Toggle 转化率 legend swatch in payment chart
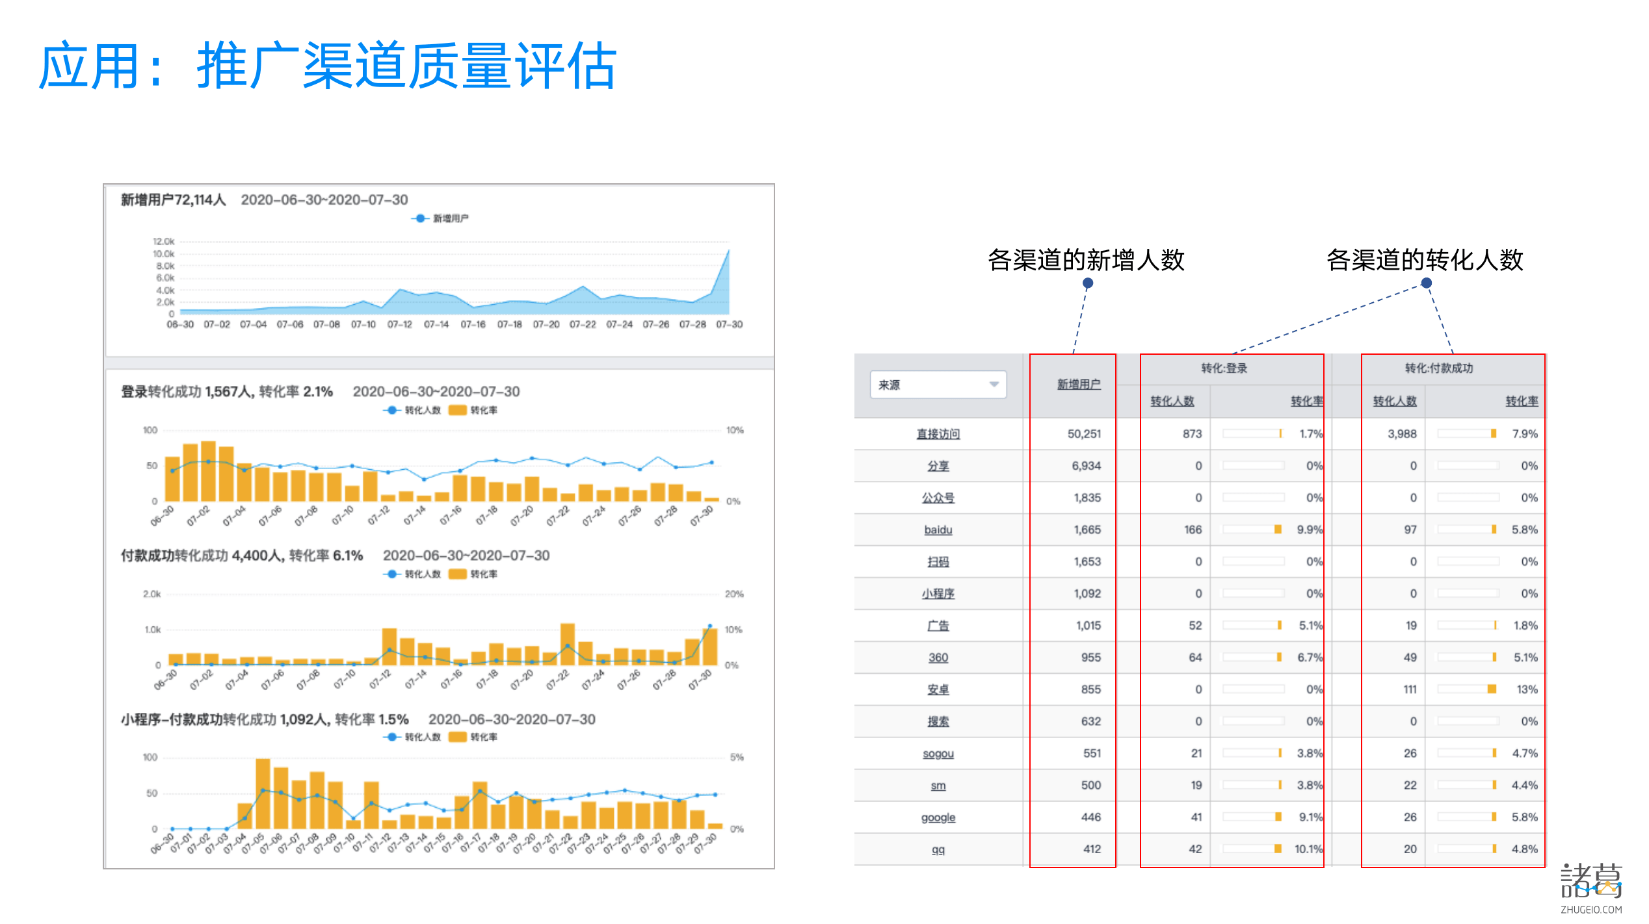Screen dimensions: 1649x924 pyautogui.click(x=458, y=574)
